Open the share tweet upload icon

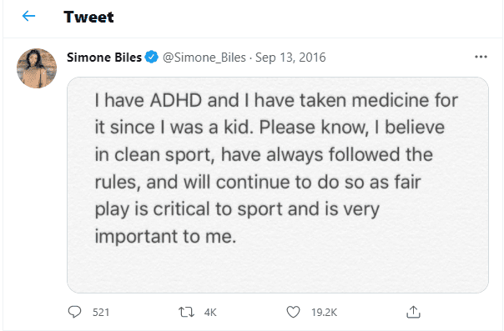pos(413,312)
